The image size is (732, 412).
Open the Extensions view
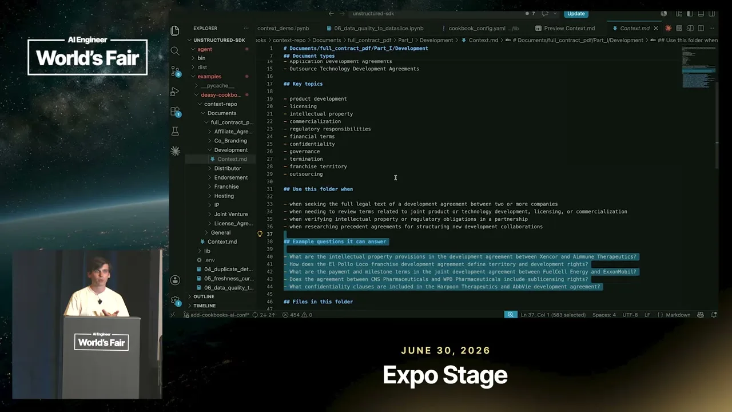coord(176,112)
